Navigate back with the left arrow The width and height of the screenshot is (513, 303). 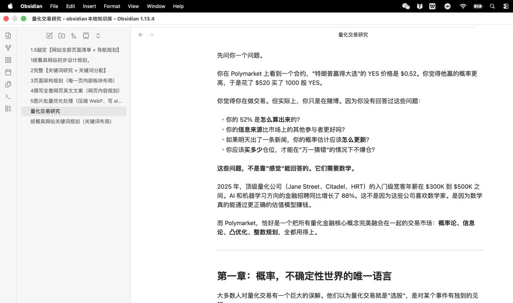pyautogui.click(x=141, y=35)
